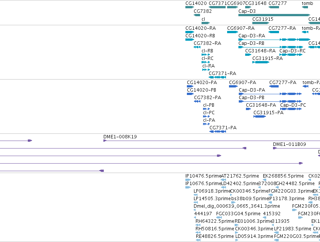
Task: Select EST CK00346.5prime
Action: (249, 191)
